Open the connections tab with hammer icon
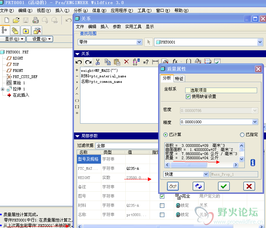The image size is (266, 228). (37, 31)
